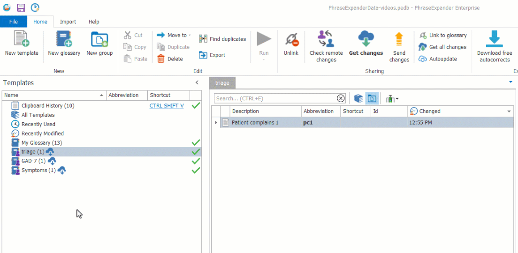This screenshot has height=253, width=518.
Task: Click Find duplicates
Action: click(222, 39)
